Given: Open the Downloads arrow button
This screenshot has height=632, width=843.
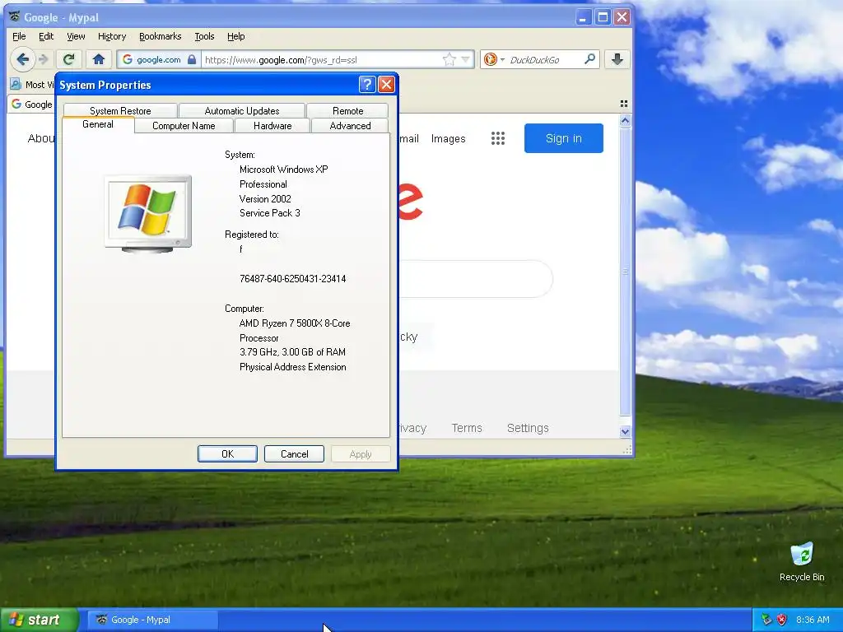Looking at the screenshot, I should pyautogui.click(x=617, y=59).
